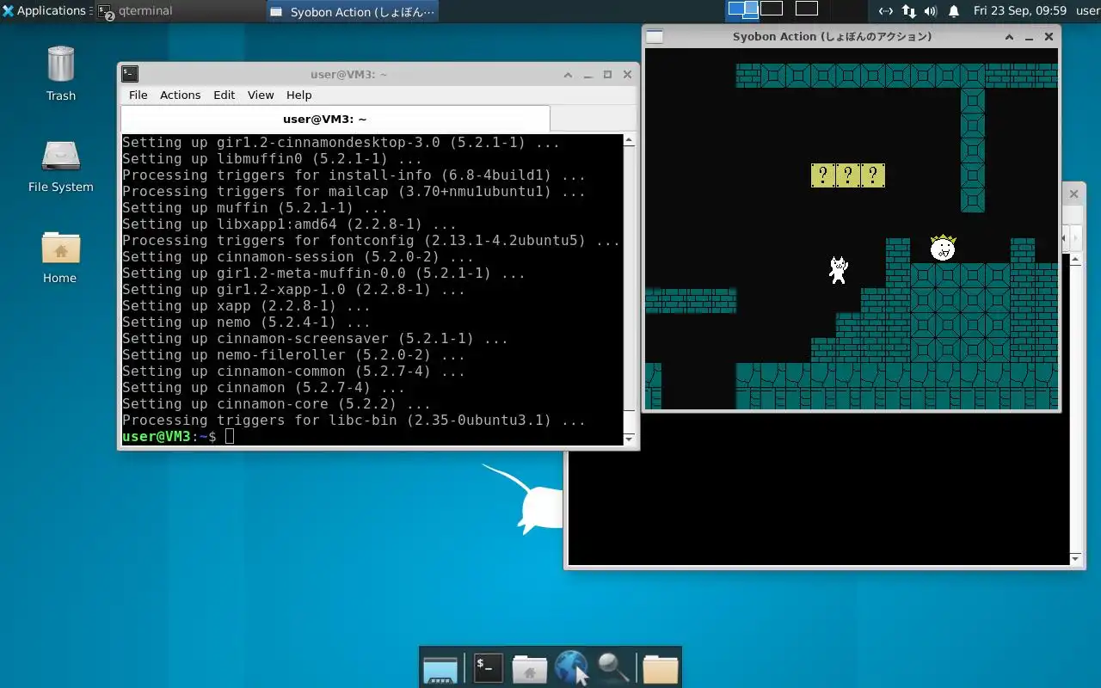Select the first workspace in pager
Image resolution: width=1101 pixels, height=688 pixels.
(x=742, y=9)
